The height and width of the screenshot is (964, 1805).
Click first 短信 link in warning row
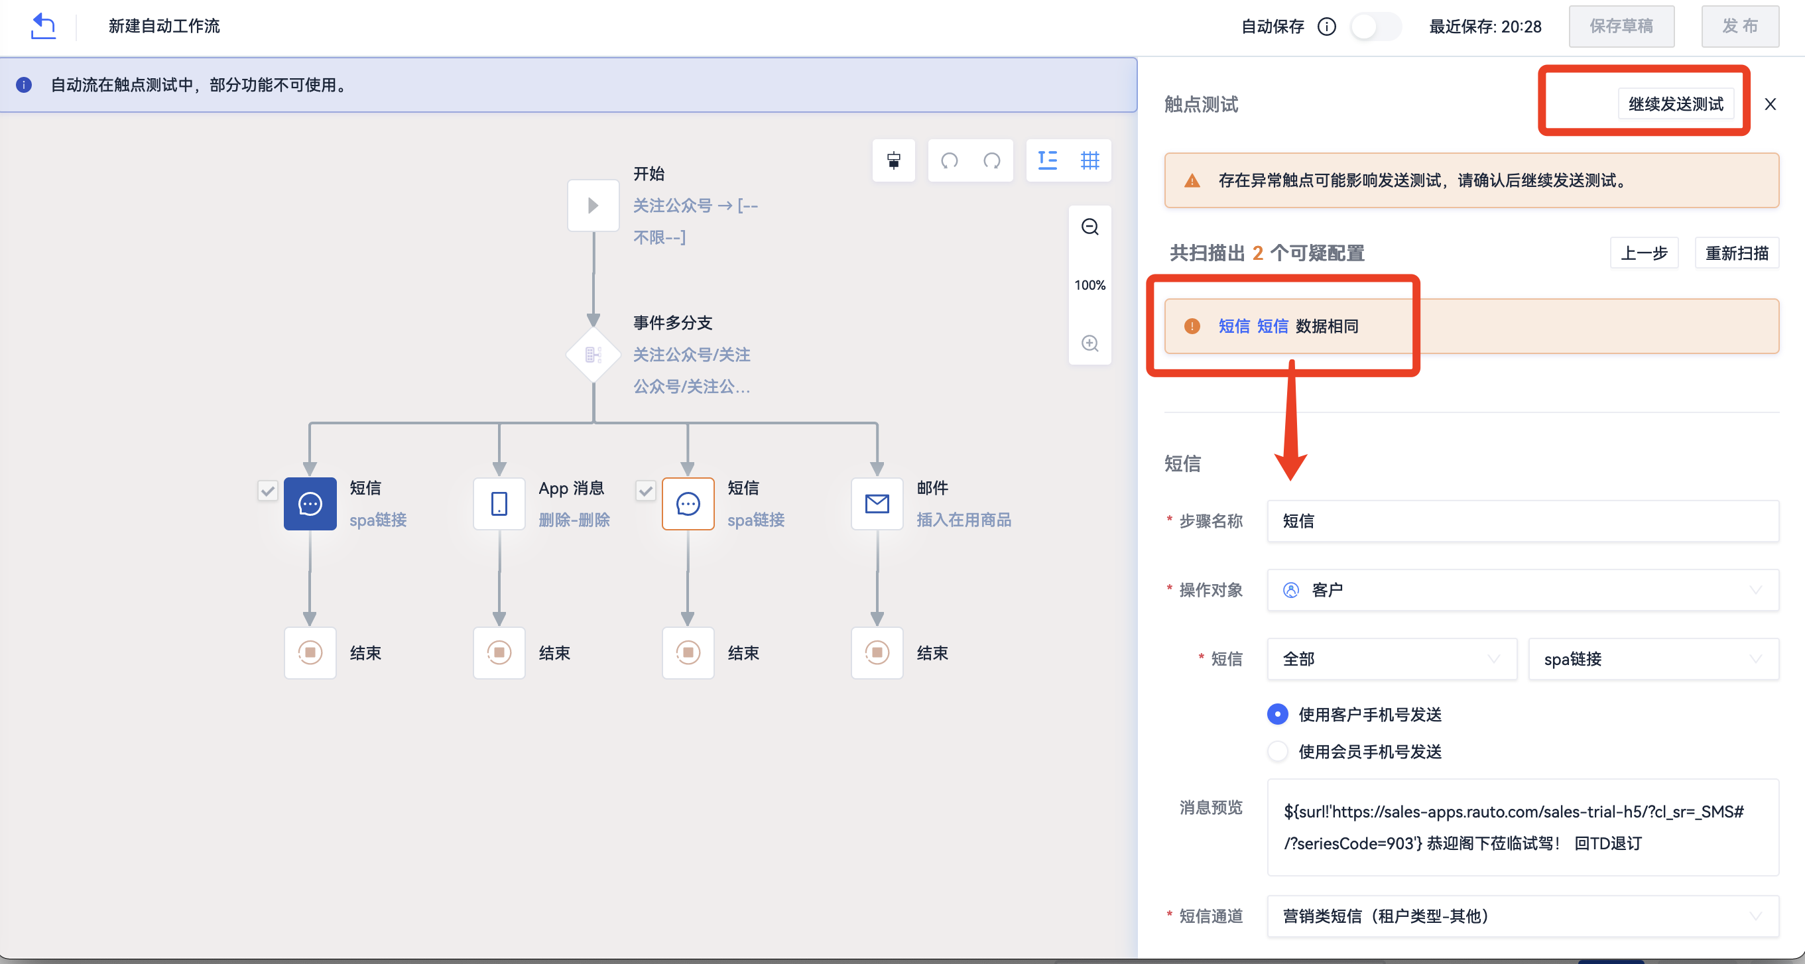click(x=1234, y=326)
